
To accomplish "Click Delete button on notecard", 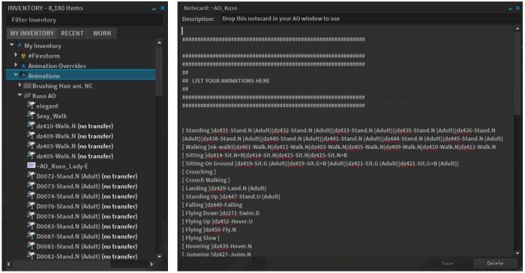I will coord(495,263).
